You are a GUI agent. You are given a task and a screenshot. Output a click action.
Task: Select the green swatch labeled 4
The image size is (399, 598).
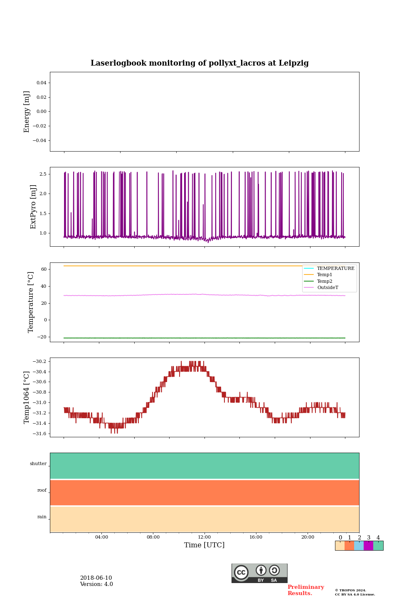click(x=378, y=546)
